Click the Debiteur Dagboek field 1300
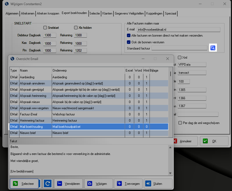This screenshot has width=232, height=191. pos(50,35)
